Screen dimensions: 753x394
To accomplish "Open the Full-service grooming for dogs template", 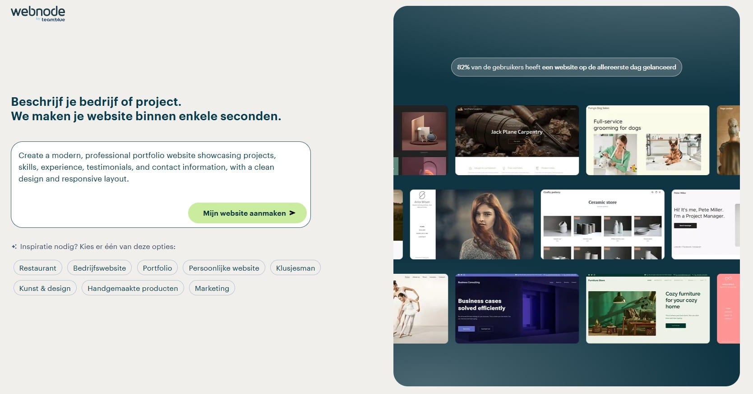I will pos(647,140).
